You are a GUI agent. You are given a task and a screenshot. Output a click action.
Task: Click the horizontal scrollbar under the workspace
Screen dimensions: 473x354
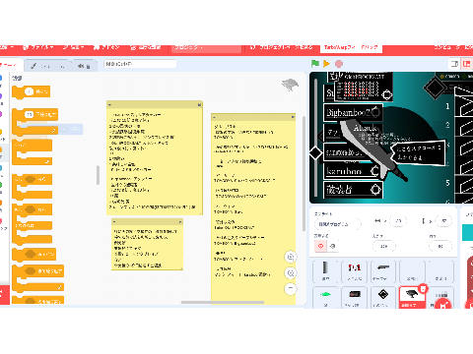(223, 302)
